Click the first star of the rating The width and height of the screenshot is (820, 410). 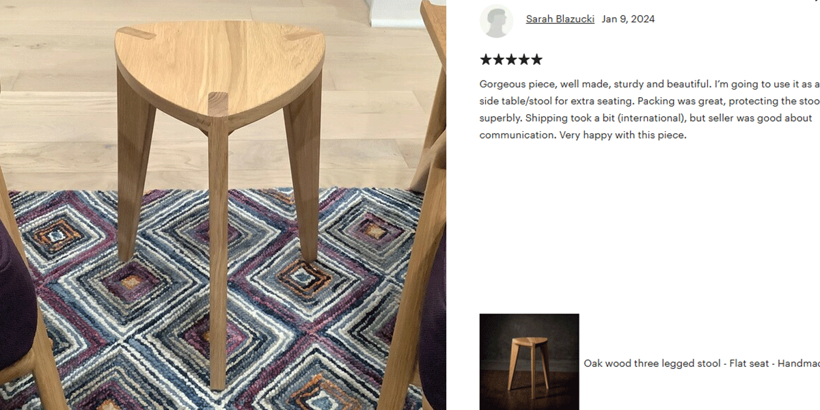[x=486, y=59]
